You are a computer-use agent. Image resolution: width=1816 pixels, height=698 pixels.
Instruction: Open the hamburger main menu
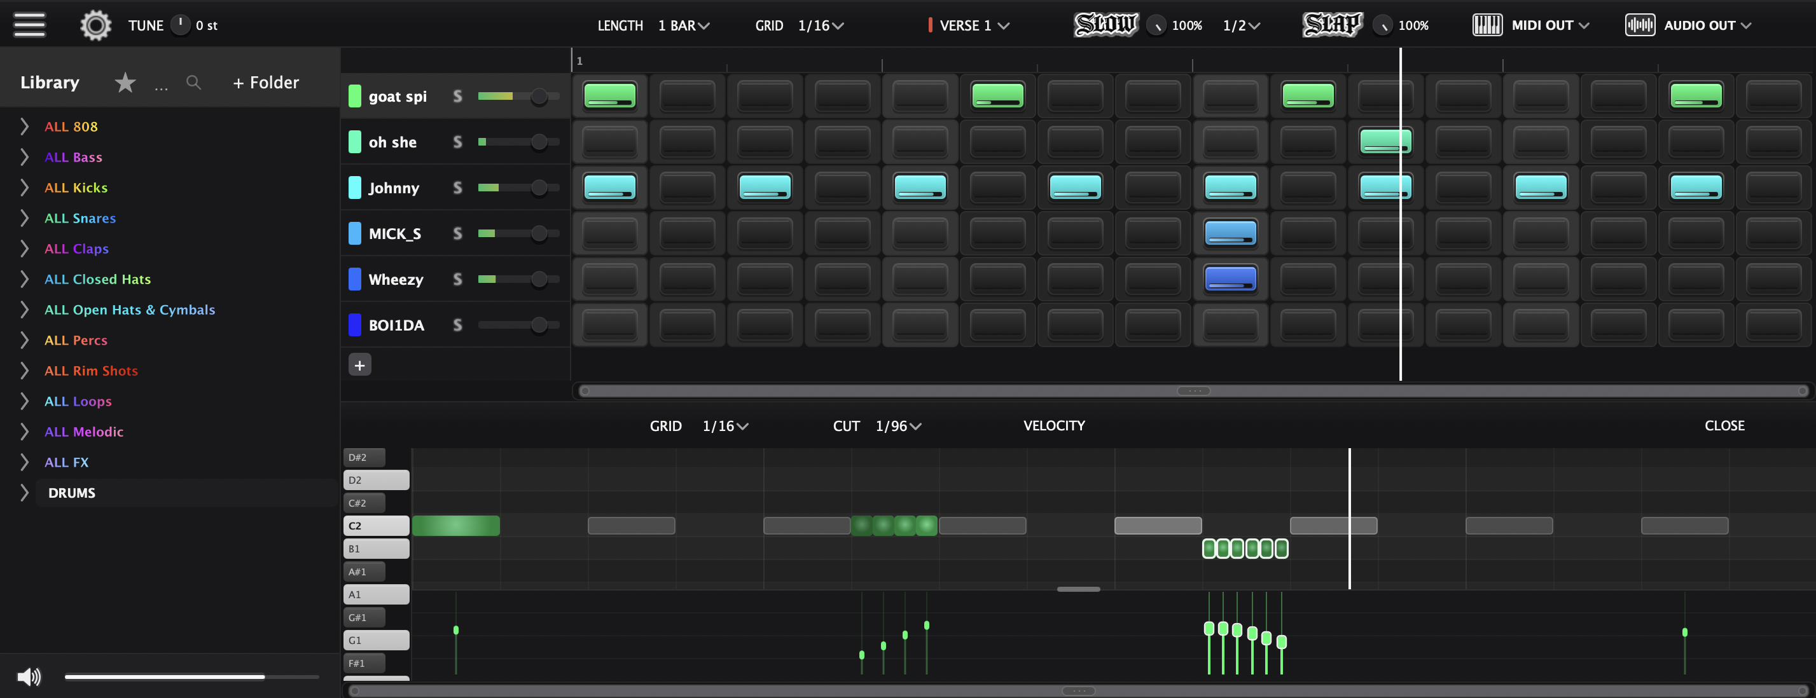click(30, 25)
